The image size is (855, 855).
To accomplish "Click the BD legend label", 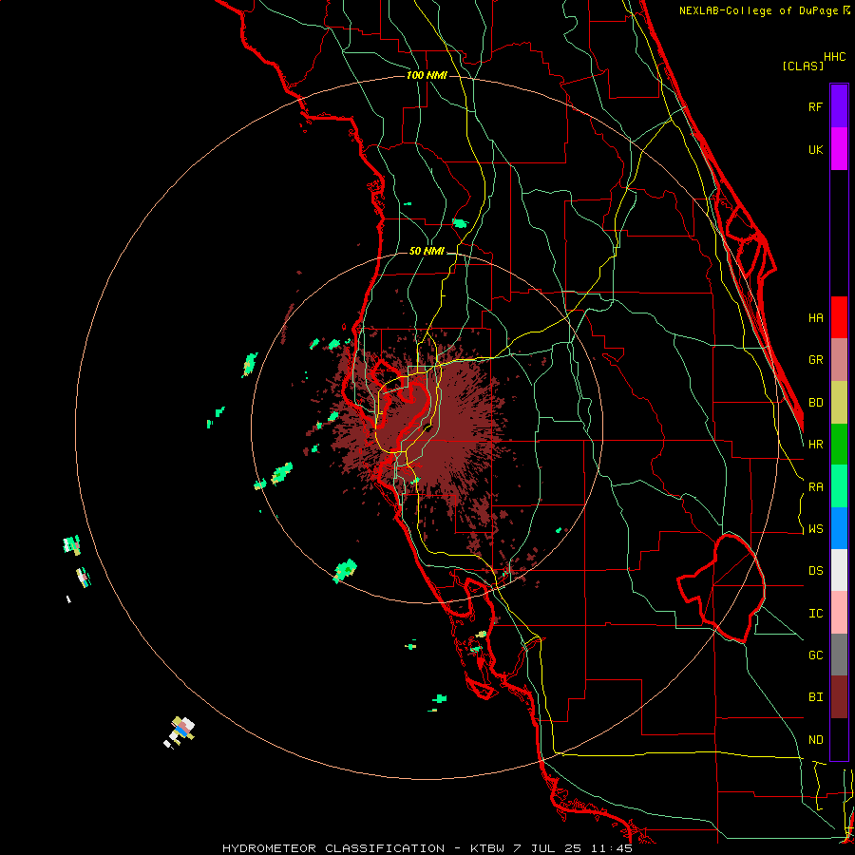I will [815, 403].
